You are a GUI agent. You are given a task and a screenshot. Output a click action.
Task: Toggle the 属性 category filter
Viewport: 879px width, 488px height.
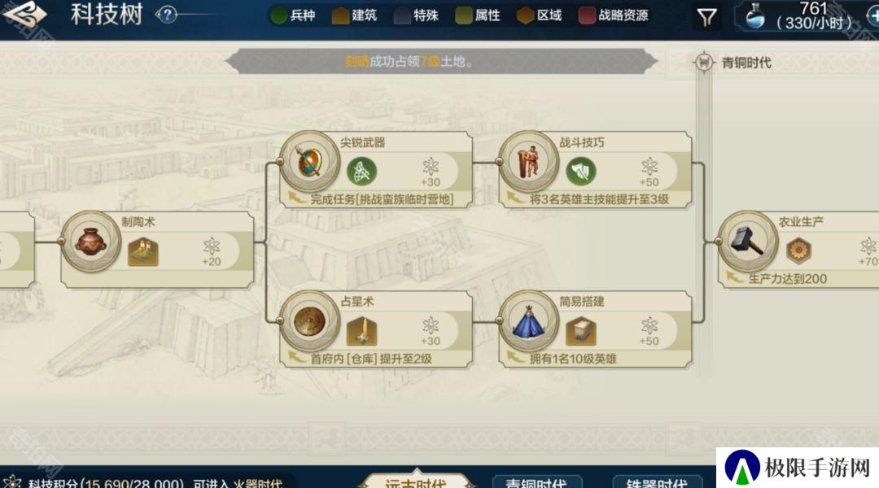click(x=478, y=15)
